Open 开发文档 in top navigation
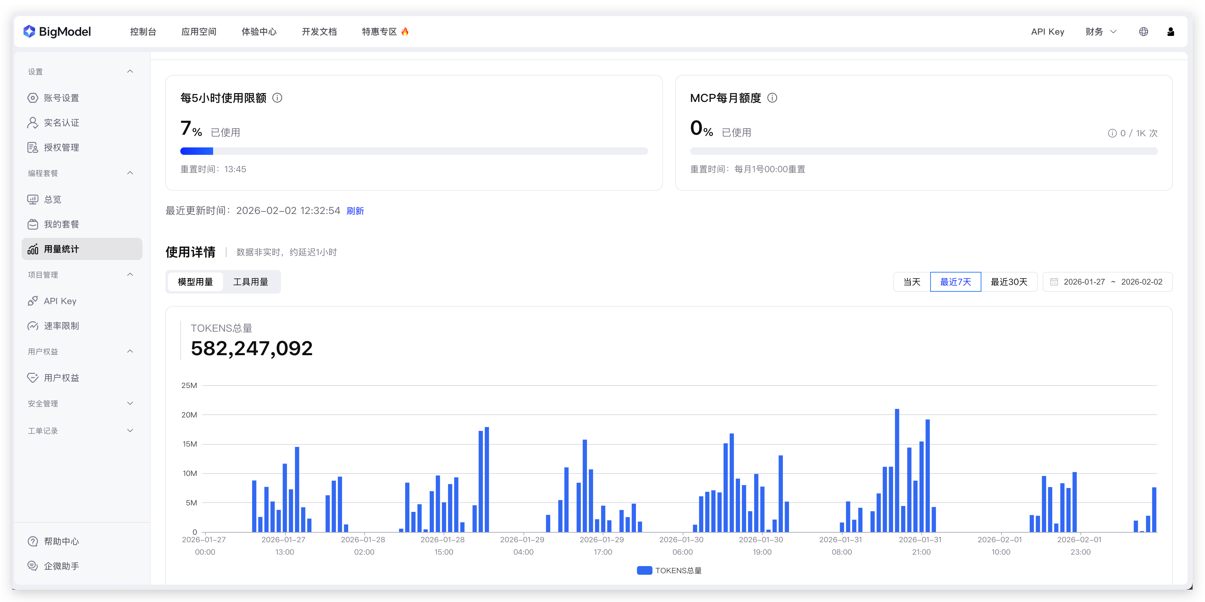This screenshot has width=1205, height=602. coord(319,31)
